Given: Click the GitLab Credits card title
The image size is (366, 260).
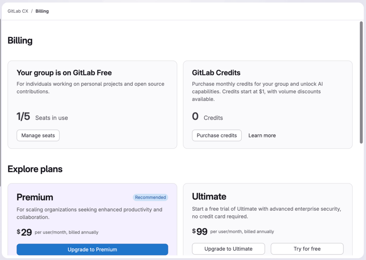Looking at the screenshot, I should pos(216,73).
